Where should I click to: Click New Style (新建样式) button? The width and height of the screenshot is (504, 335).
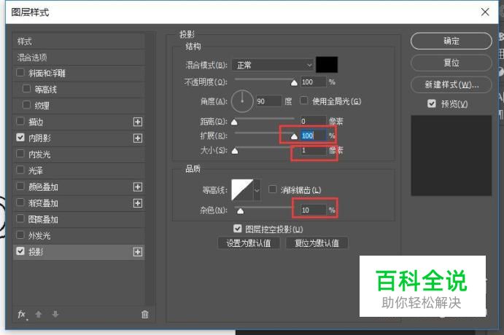pyautogui.click(x=451, y=84)
